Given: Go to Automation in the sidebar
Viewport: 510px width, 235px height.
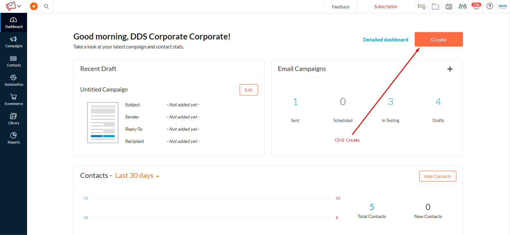Looking at the screenshot, I should [14, 80].
